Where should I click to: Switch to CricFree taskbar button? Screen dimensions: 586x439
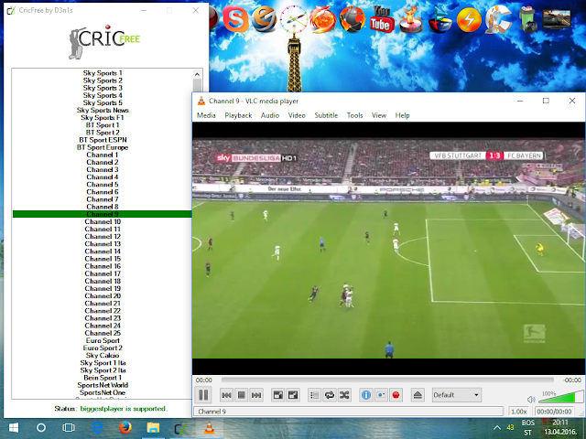pyautogui.click(x=181, y=428)
